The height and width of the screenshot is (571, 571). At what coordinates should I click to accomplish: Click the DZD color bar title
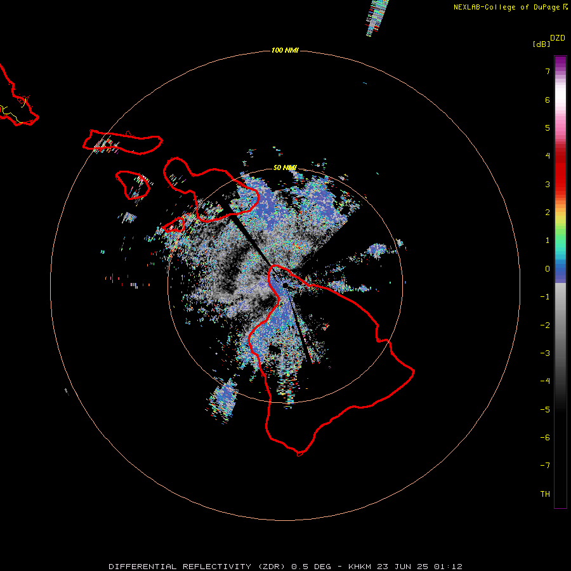pyautogui.click(x=558, y=38)
